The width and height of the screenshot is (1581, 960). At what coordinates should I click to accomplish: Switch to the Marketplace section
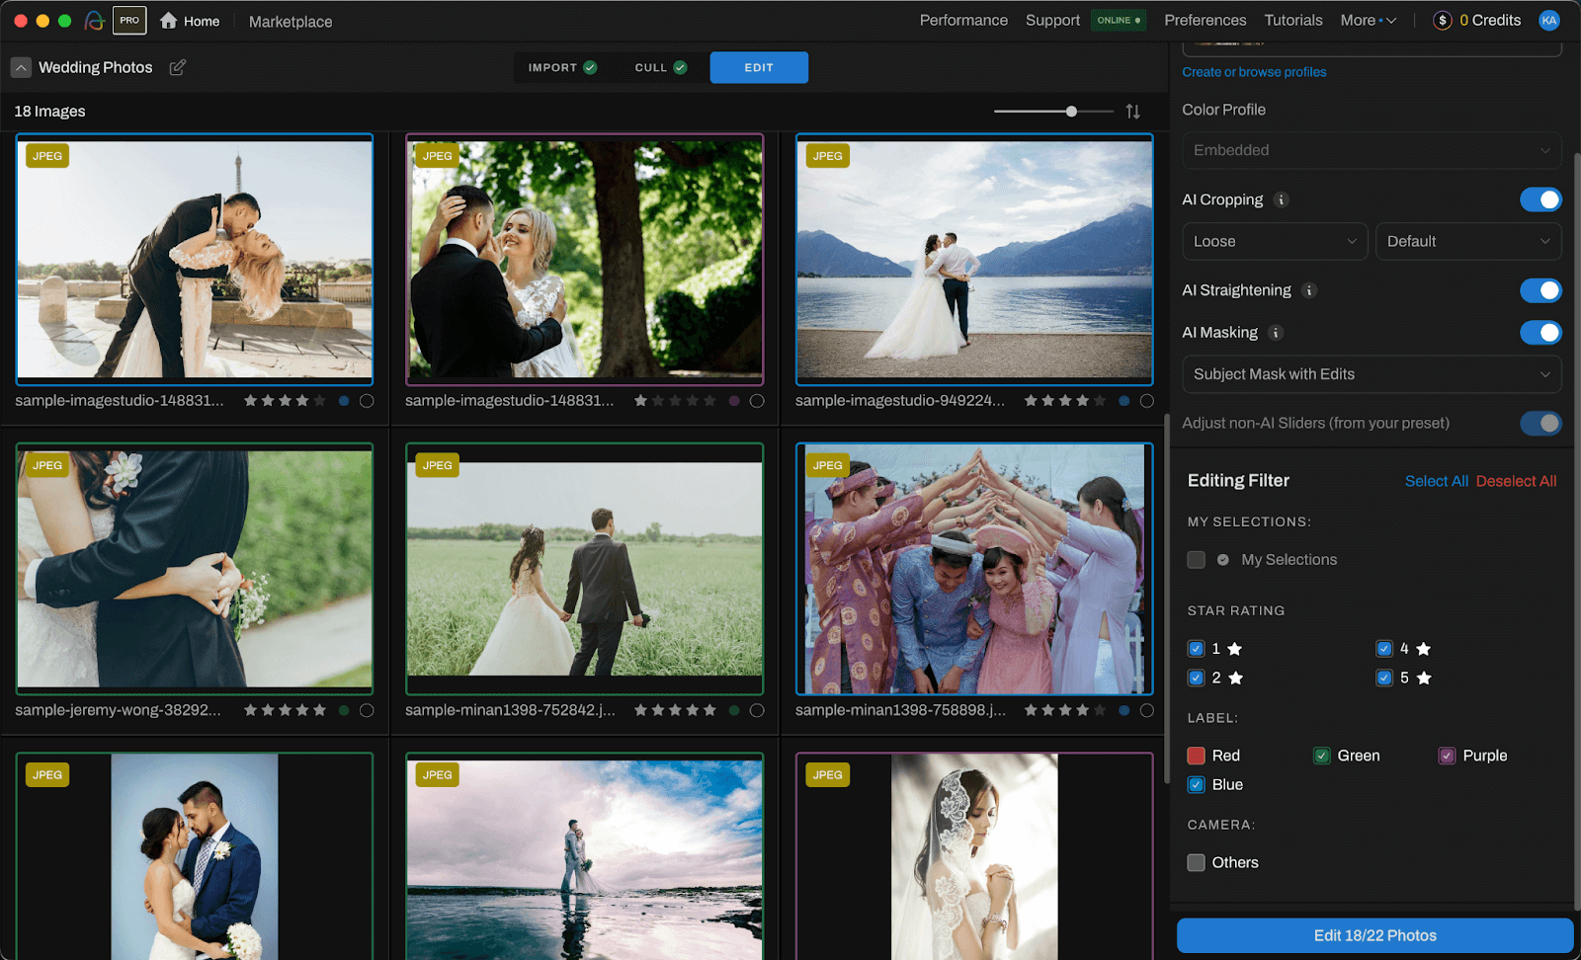click(289, 21)
